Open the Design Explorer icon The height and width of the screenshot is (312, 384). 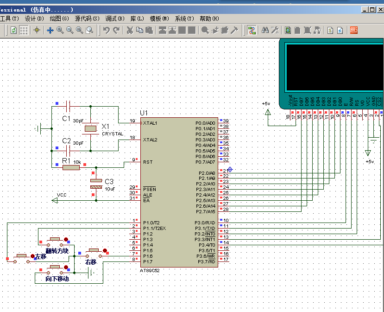coord(288,30)
